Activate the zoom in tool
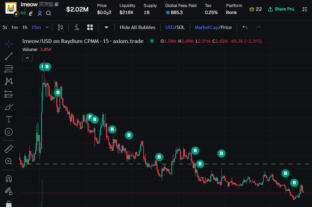The height and width of the screenshot is (207, 312). tap(9, 161)
